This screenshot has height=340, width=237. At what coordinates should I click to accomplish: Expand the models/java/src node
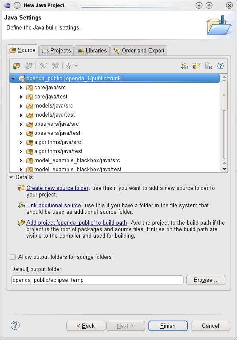(21, 106)
